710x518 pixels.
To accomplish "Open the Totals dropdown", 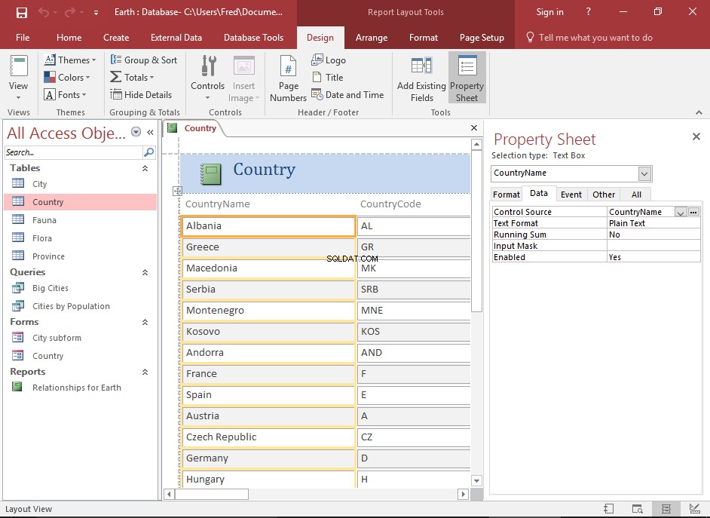I will 132,78.
